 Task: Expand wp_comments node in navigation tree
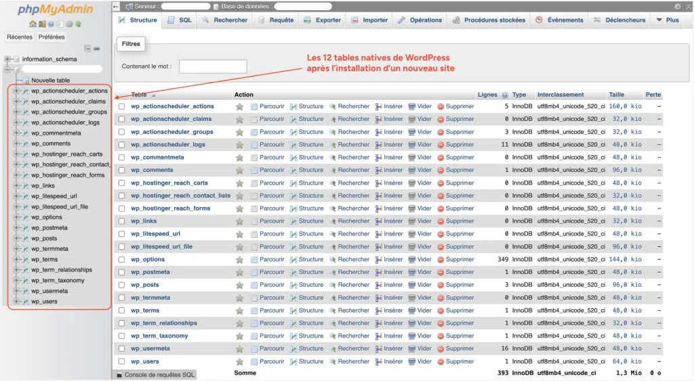pos(16,143)
